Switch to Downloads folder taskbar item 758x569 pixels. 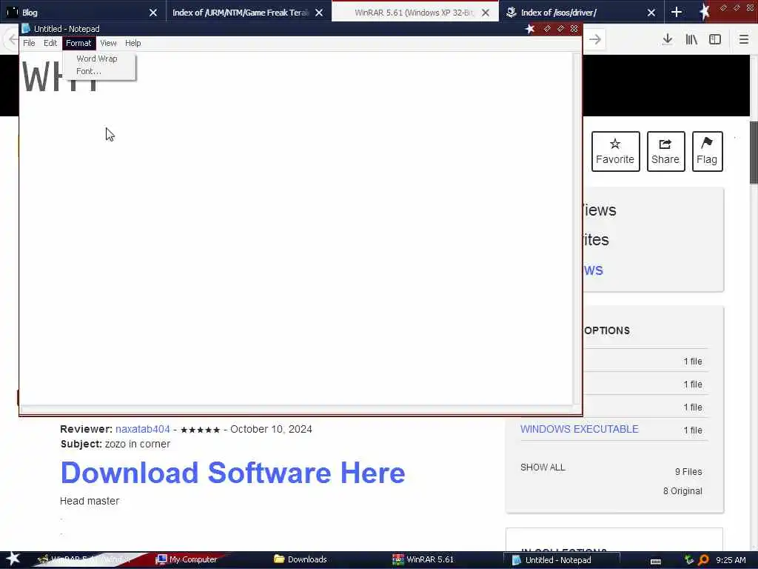tap(301, 559)
